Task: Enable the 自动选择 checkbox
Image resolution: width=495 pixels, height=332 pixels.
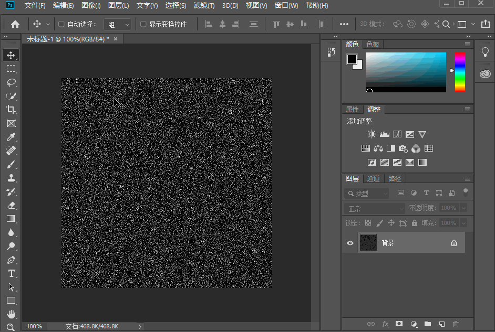Action: [61, 24]
